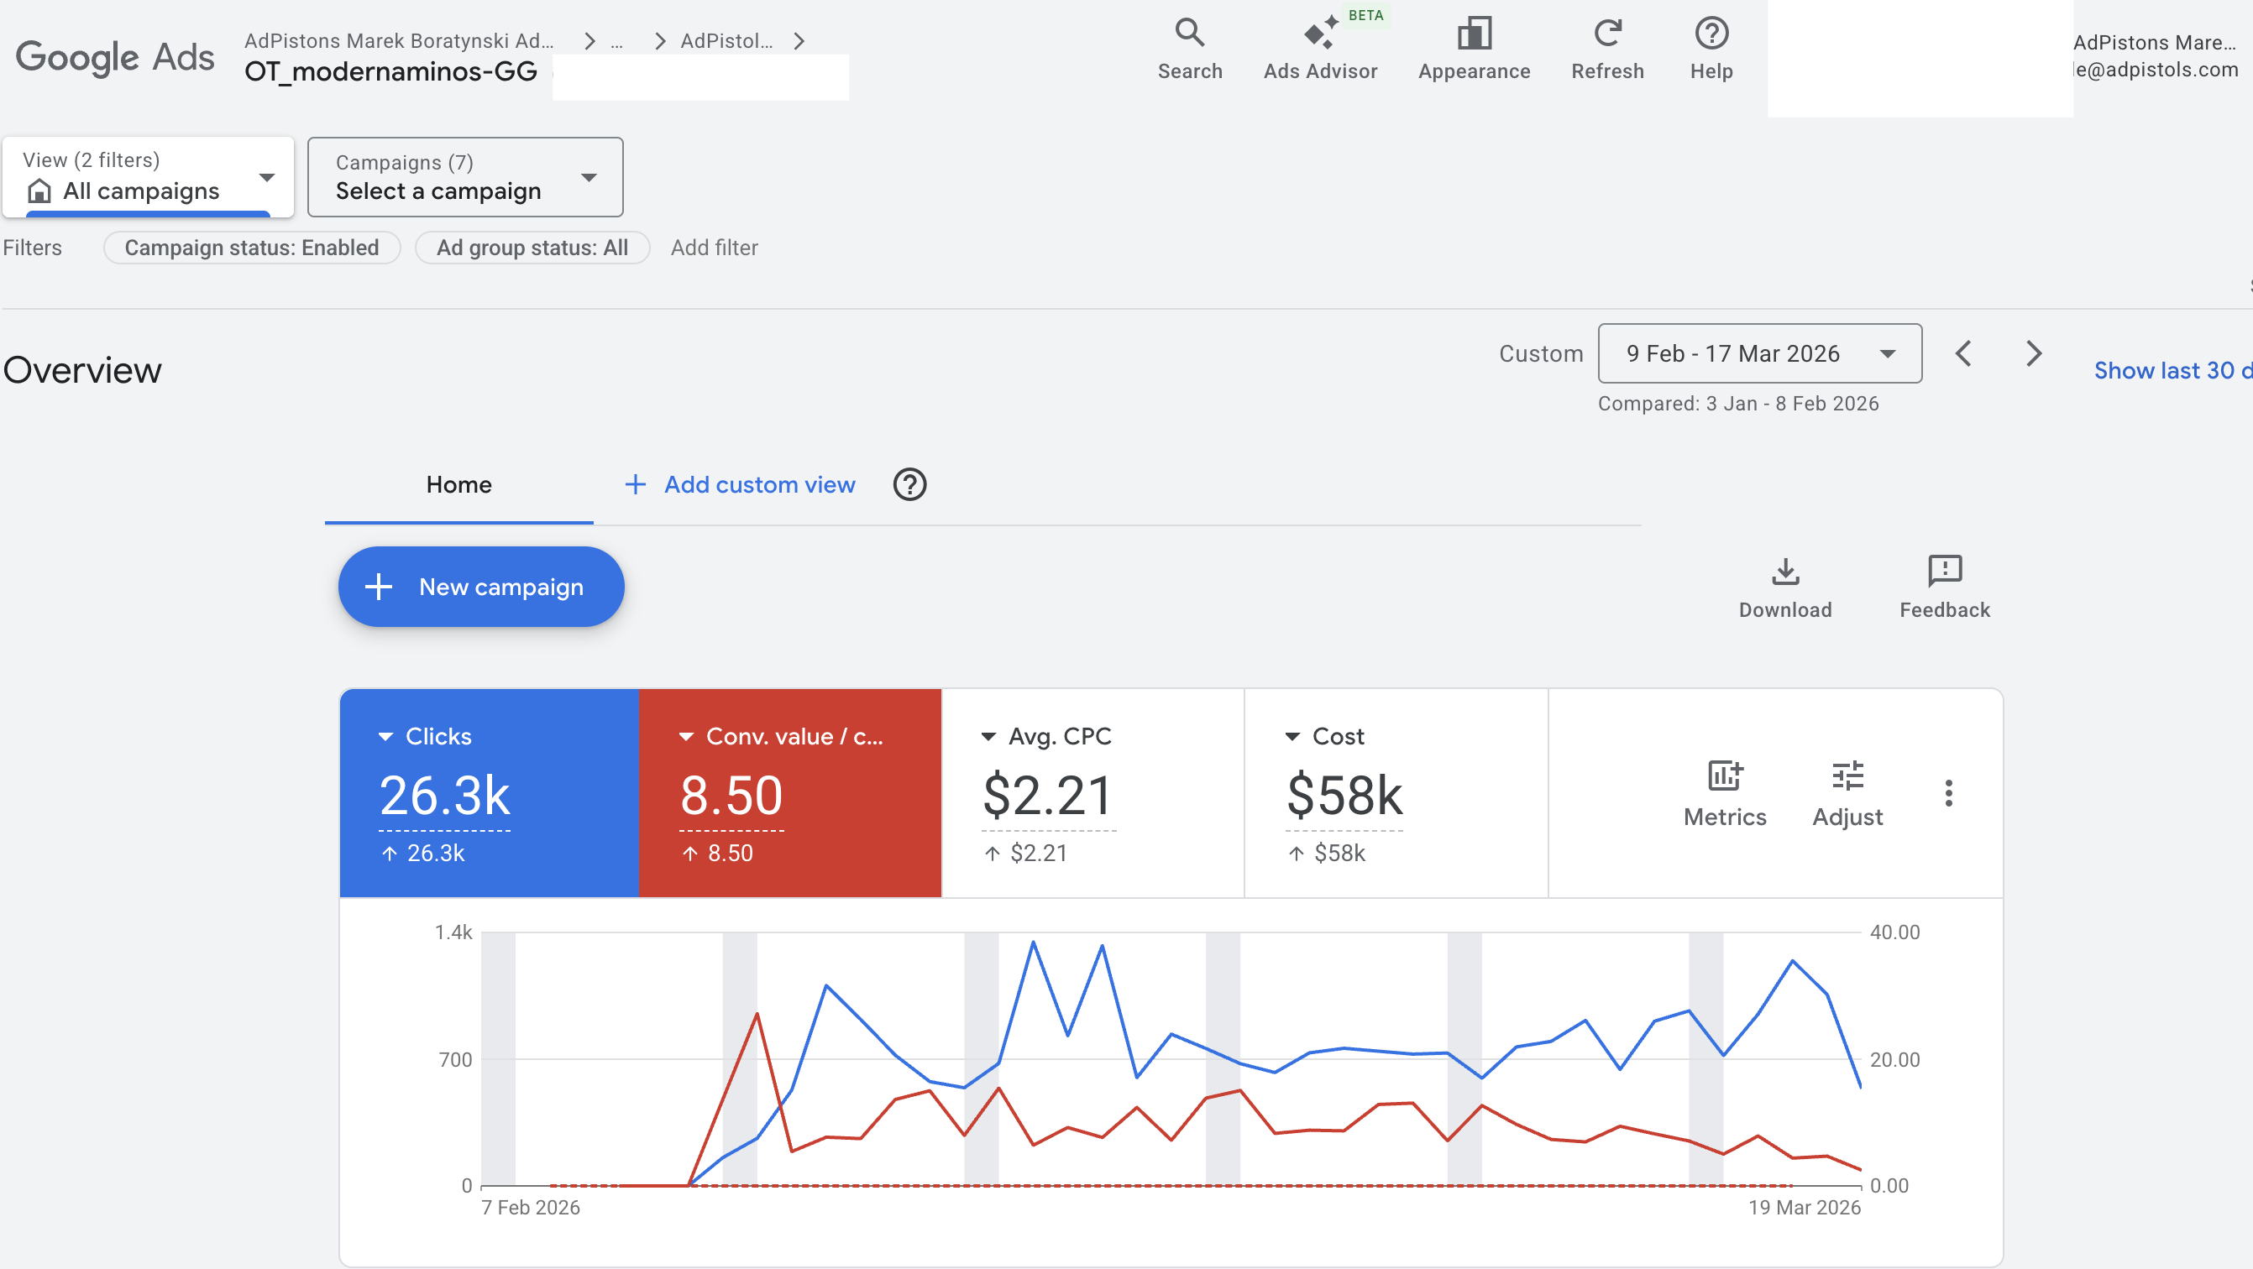Expand the View (2 filters) dropdown
This screenshot has height=1269, width=2253.
pyautogui.click(x=149, y=176)
